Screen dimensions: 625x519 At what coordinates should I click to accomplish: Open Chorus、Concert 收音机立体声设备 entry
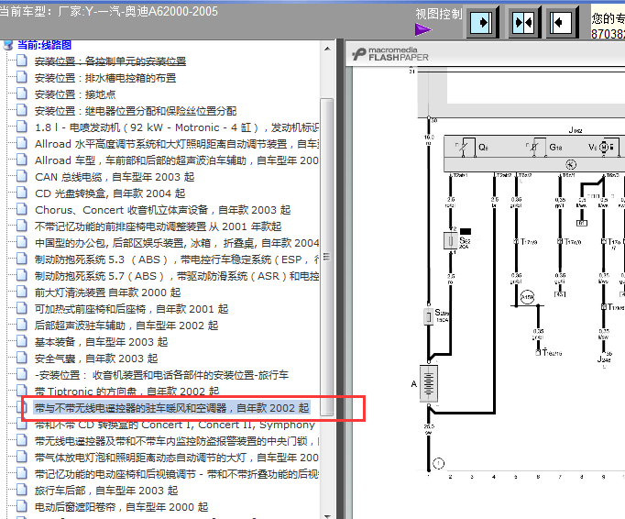point(162,210)
